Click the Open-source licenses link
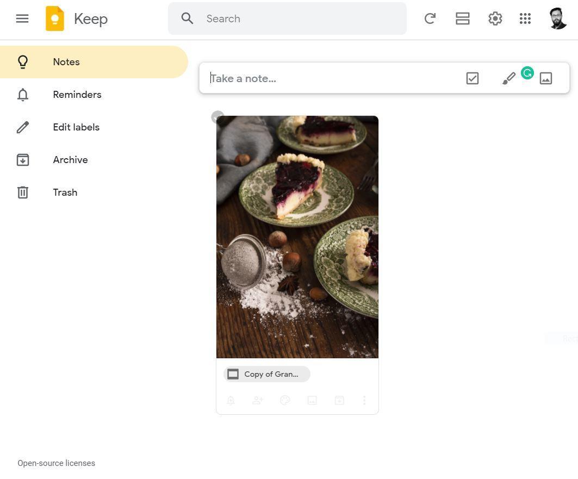Viewport: 578px width, 479px height. point(56,463)
